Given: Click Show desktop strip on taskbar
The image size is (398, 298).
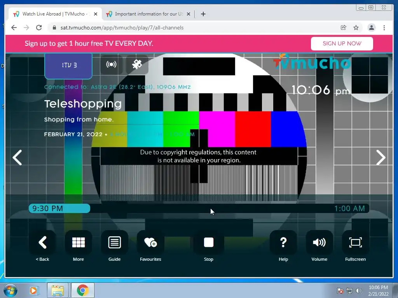Looking at the screenshot, I should pos(395,290).
